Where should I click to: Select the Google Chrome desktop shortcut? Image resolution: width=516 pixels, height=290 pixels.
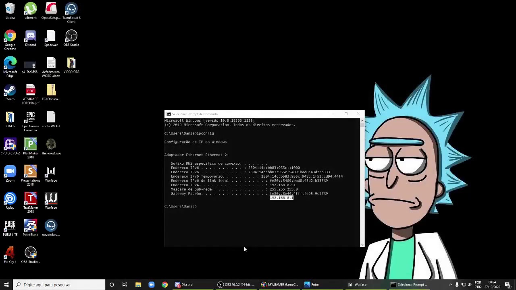pos(10,40)
